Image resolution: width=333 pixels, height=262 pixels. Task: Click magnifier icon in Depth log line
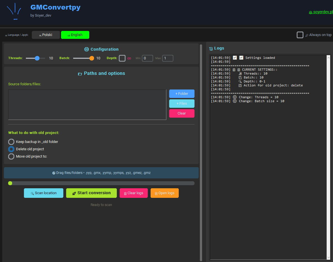(x=240, y=82)
